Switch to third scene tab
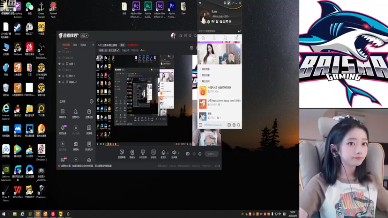The width and height of the screenshot is (388, 218). [83, 45]
